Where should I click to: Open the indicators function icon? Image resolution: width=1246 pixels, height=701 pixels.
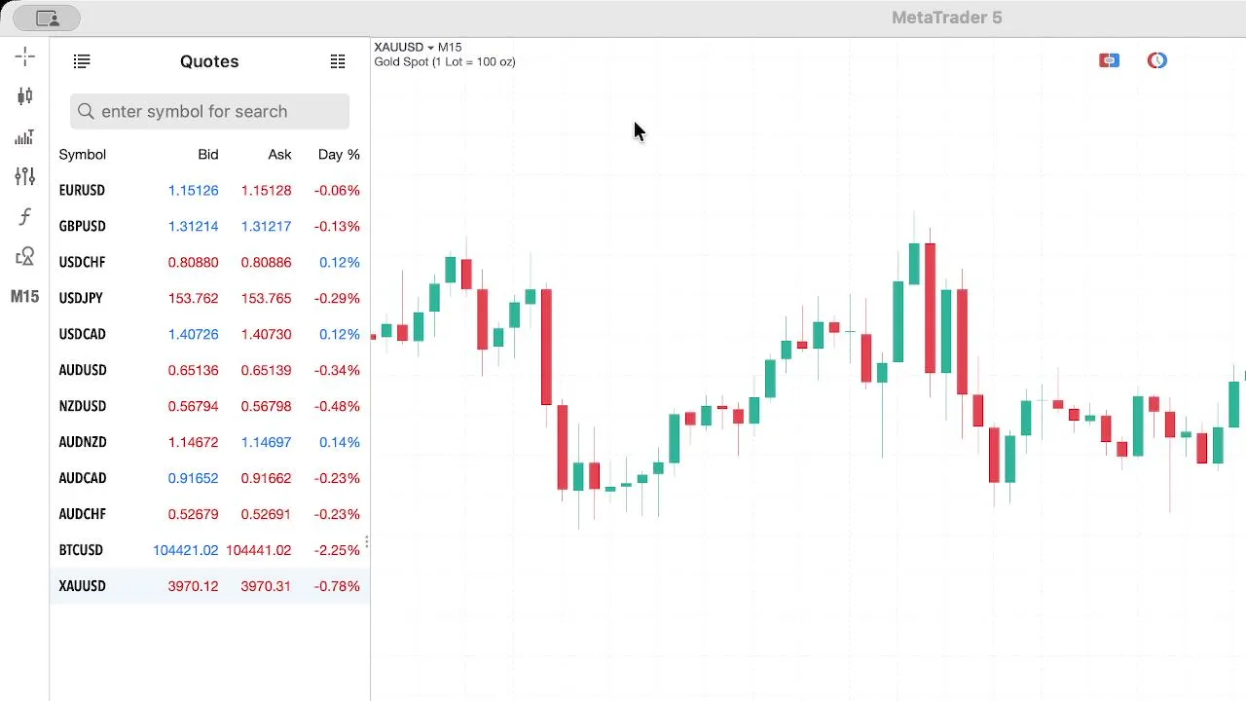25,216
